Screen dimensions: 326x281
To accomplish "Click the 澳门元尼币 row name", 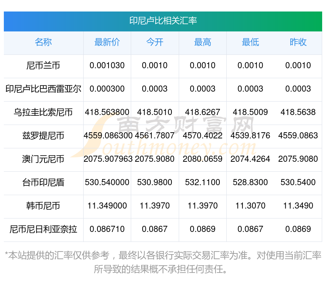I will (43, 159).
